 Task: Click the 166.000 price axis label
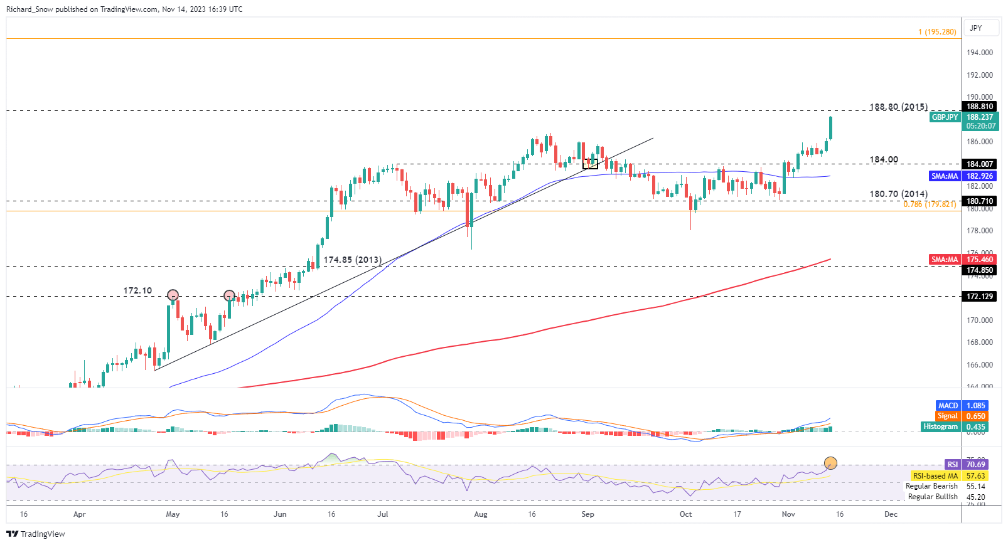980,365
